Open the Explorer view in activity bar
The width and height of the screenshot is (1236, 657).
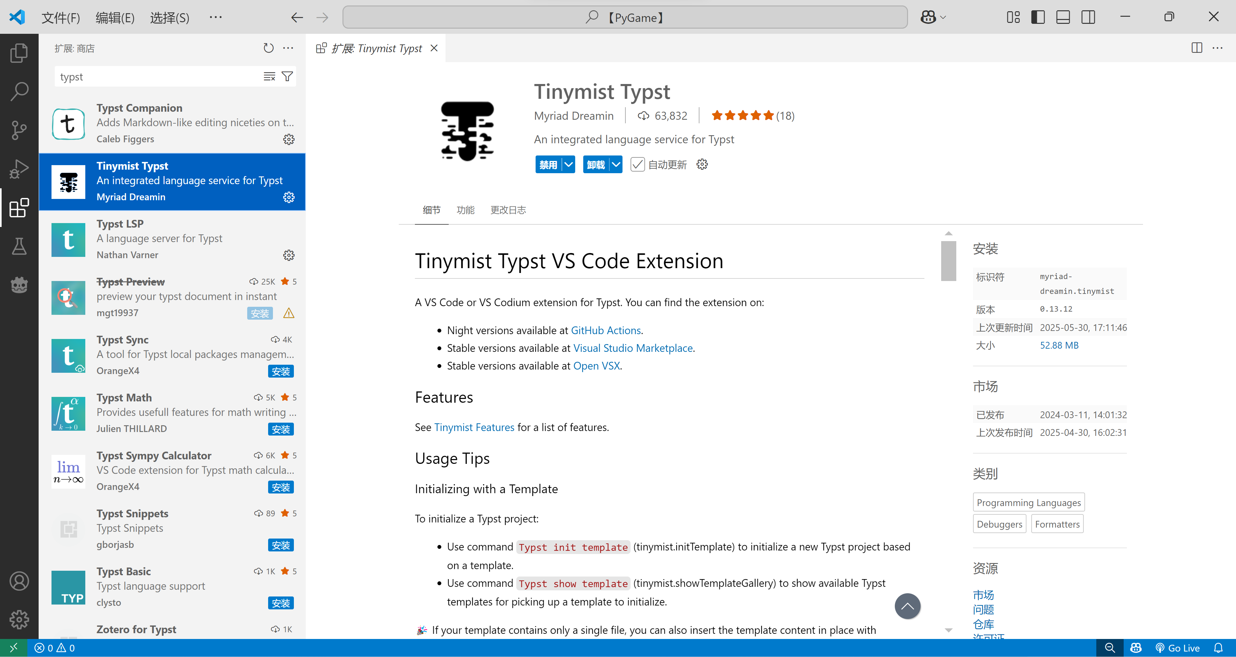[x=19, y=53]
